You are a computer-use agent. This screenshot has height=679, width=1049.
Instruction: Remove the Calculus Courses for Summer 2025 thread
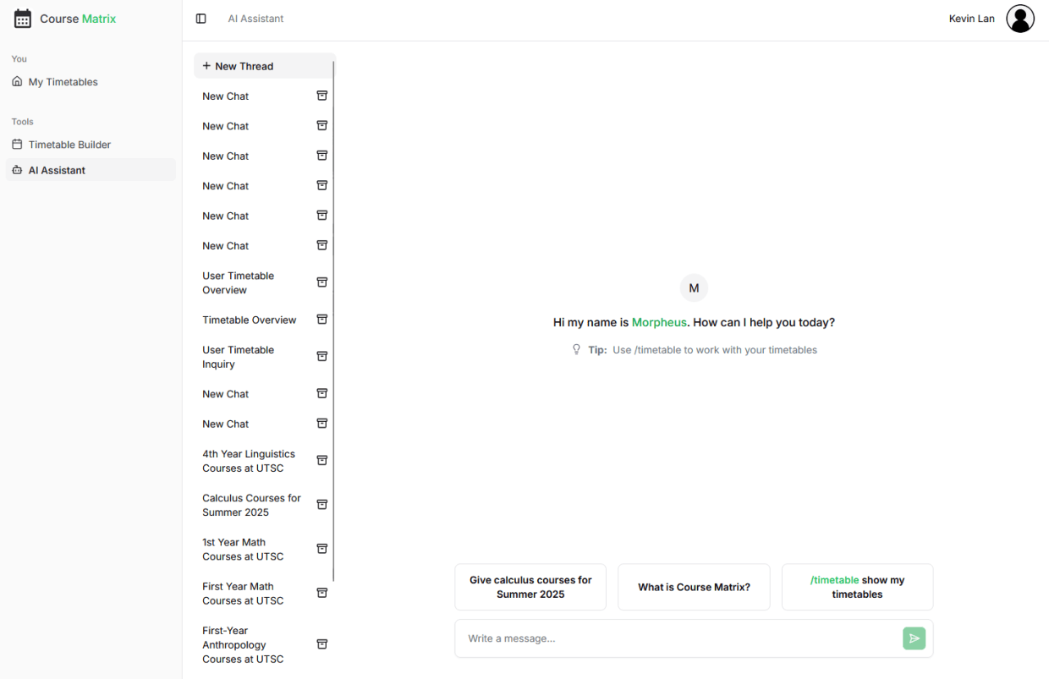tap(321, 503)
